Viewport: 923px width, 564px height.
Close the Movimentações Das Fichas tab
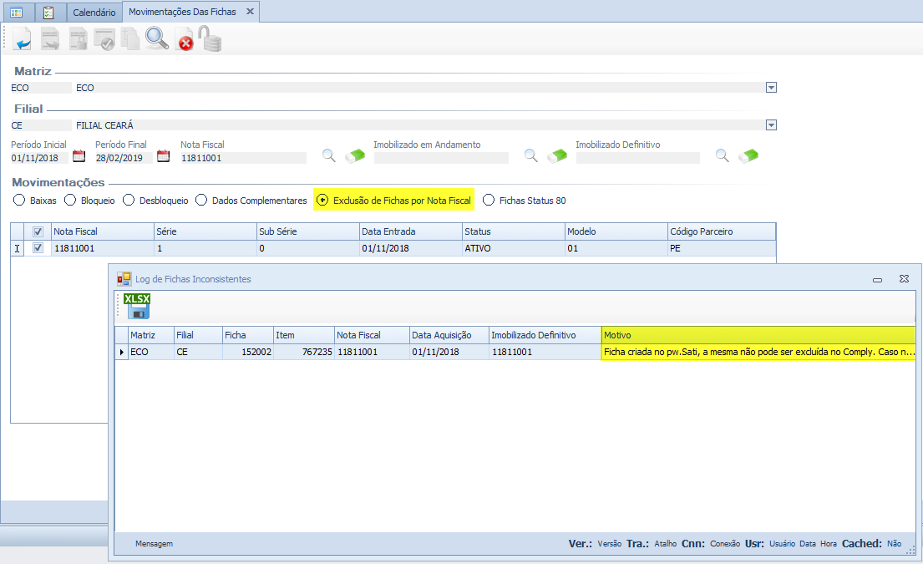pyautogui.click(x=250, y=13)
